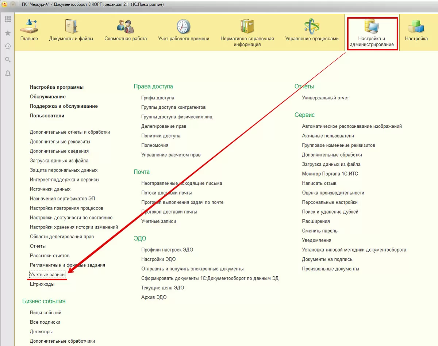
Task: Open Неотправленные исходящие письма
Action: click(182, 183)
